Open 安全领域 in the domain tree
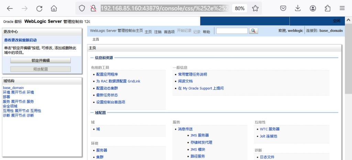The width and height of the screenshot is (352, 160). click(x=10, y=106)
